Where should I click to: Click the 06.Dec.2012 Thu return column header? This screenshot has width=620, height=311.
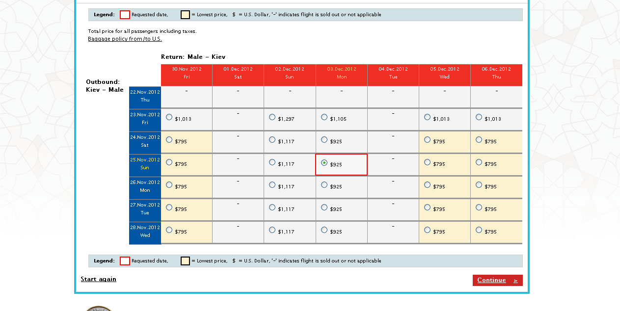pyautogui.click(x=496, y=73)
